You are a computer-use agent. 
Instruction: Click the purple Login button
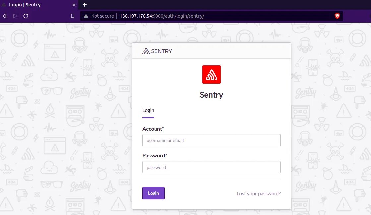153,193
